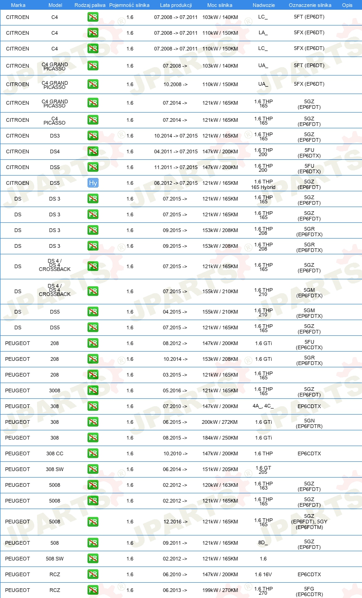The height and width of the screenshot is (598, 362).
Task: Click the 4A_, 4C_ body cell
Action: 263,406
